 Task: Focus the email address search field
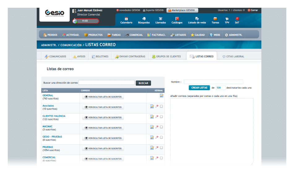(x=106, y=82)
